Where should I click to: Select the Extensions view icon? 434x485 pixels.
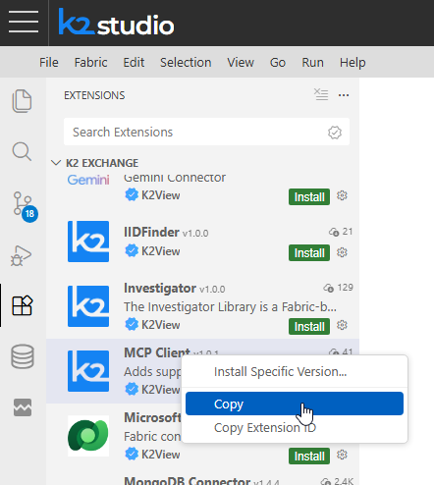[23, 305]
